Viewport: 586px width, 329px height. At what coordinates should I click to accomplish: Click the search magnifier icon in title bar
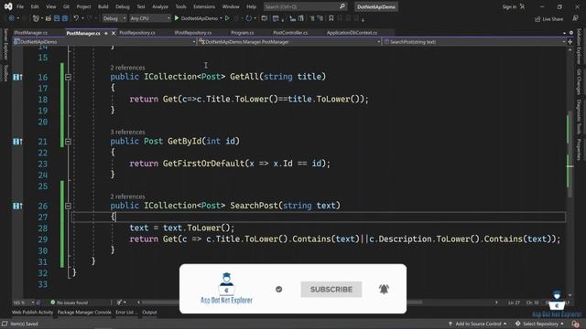coord(342,6)
